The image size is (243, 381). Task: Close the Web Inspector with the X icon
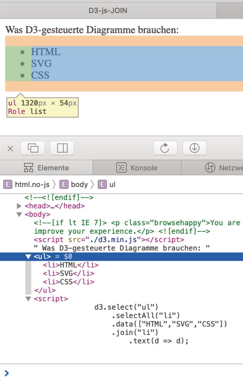tap(10, 148)
